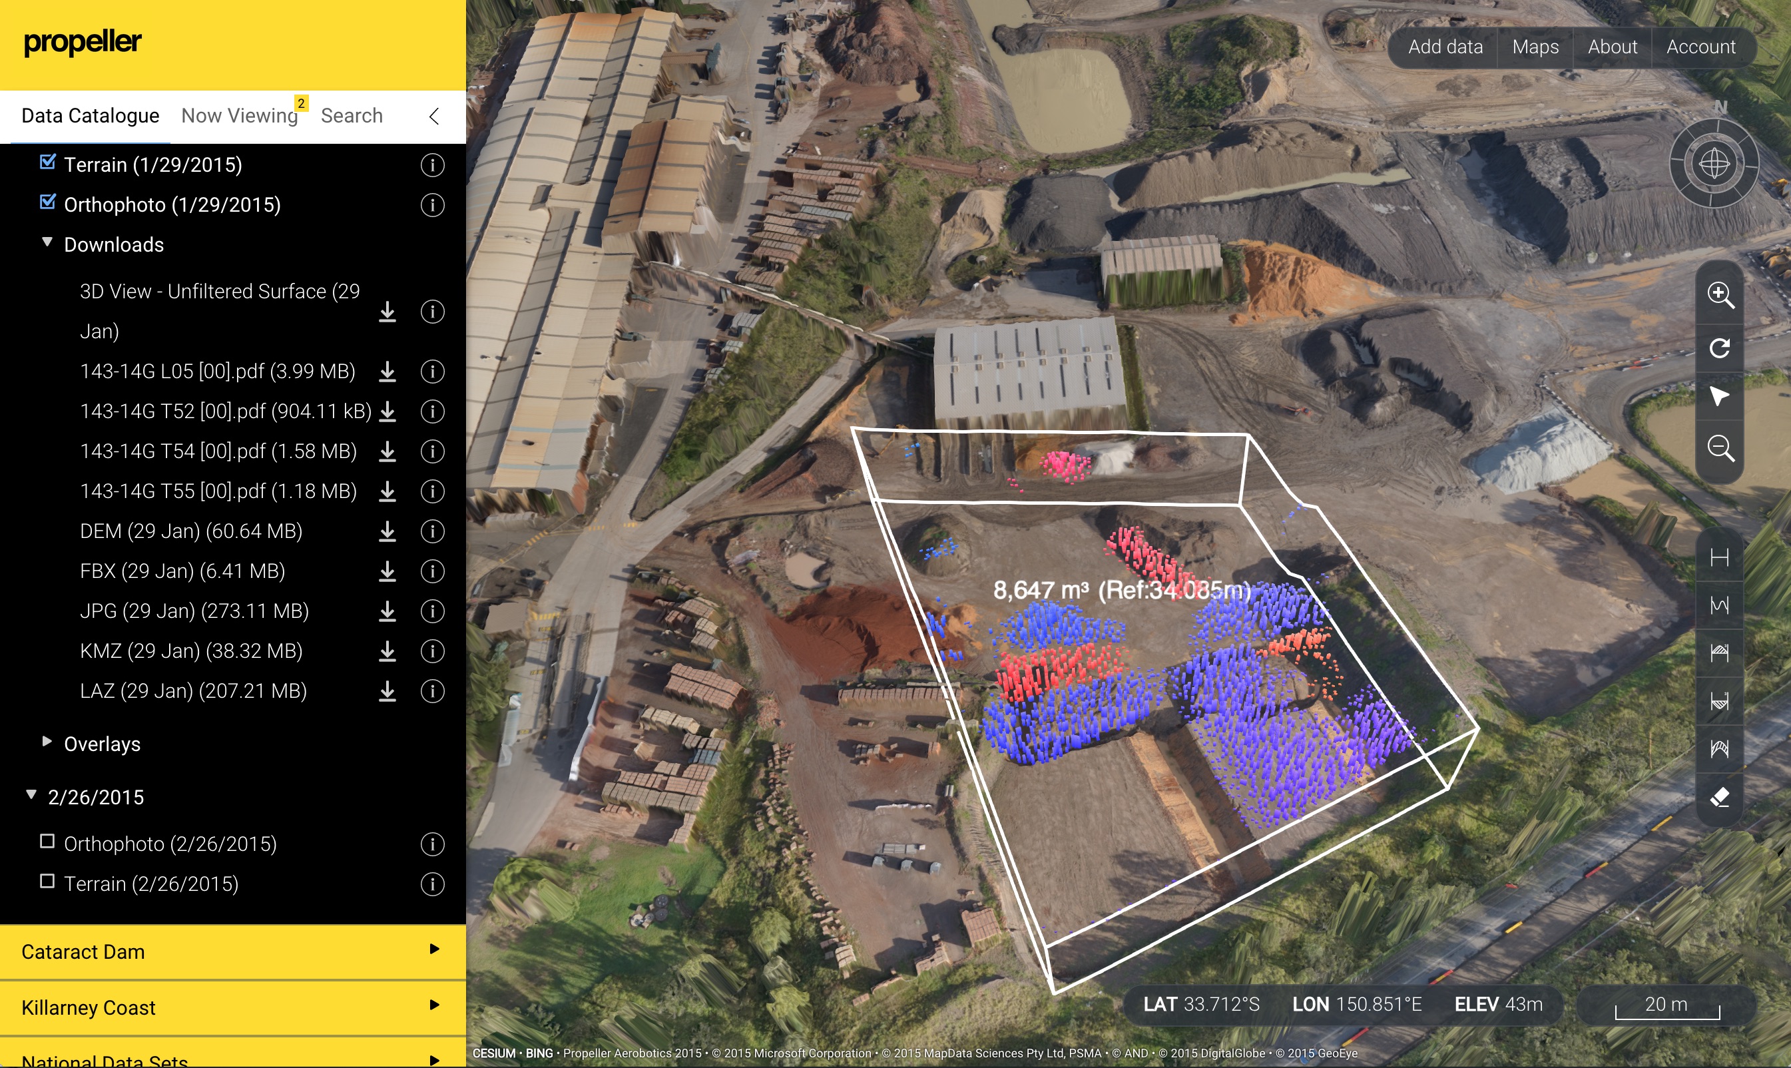
Task: Download 143-14G T54 [00].pdf
Action: coord(387,451)
